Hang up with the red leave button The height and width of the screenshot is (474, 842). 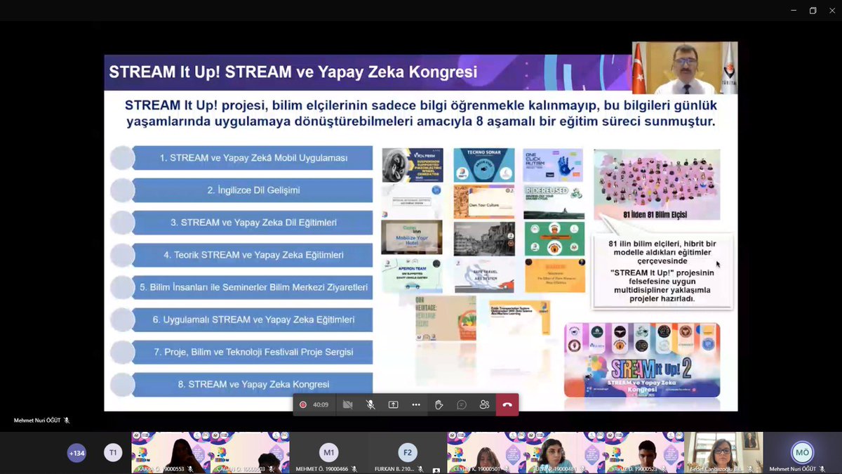[507, 404]
